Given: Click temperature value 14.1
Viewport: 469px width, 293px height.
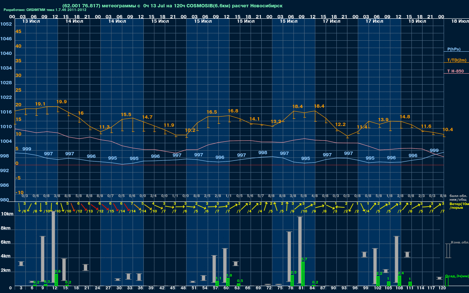Looking at the screenshot, I should (x=255, y=119).
